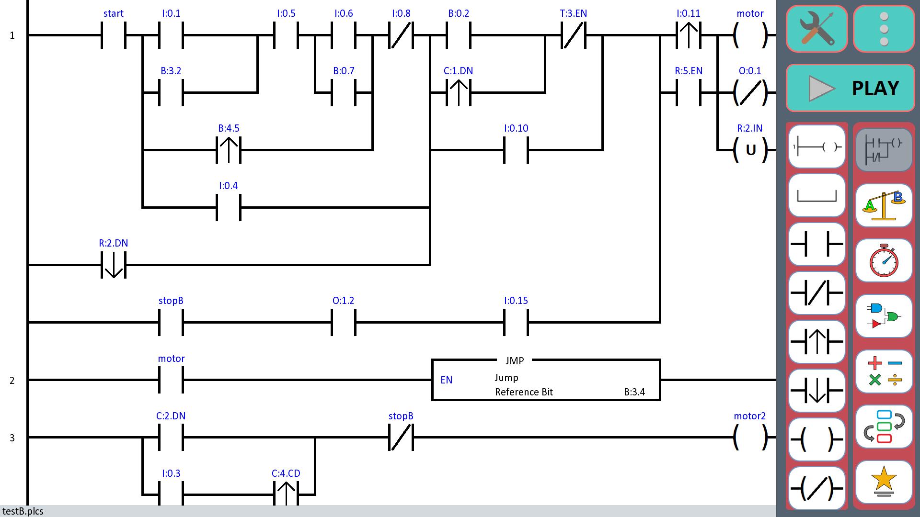Select the O:0.1 negated coil
Viewport: 920px width, 517px height.
point(750,93)
